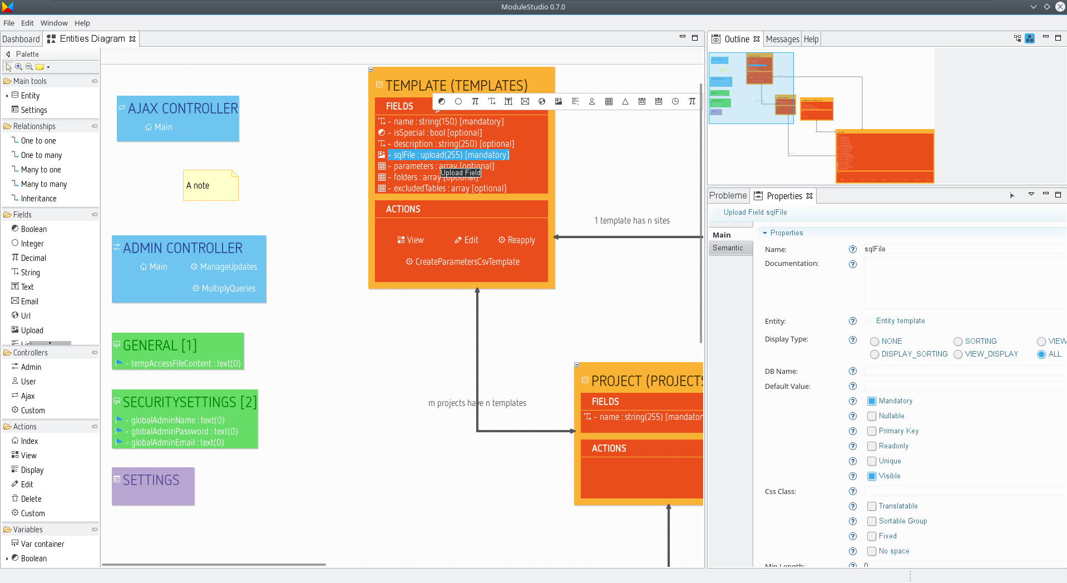
Task: Add a User field from popup toolbar
Action: pos(592,101)
